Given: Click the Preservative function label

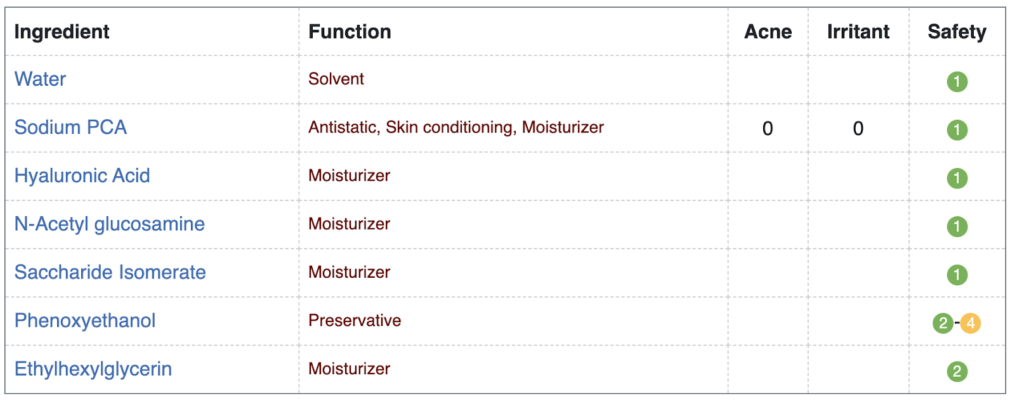Looking at the screenshot, I should 354,320.
